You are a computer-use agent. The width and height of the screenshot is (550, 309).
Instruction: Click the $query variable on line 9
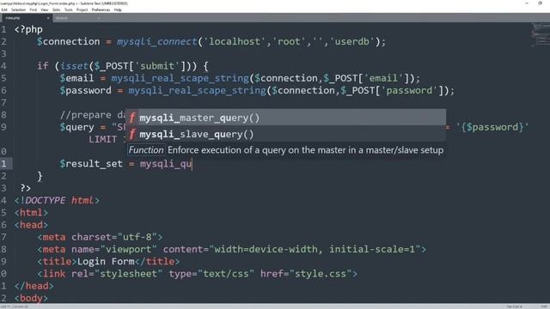pos(76,127)
